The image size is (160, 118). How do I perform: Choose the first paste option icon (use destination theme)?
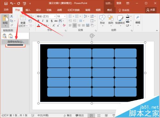(x=4, y=36)
